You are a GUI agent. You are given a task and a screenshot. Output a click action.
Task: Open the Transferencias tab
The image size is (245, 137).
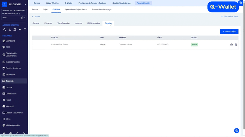coord(63,23)
